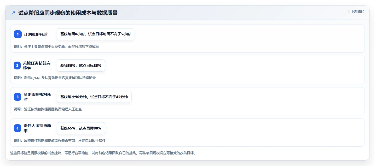Viewport: 375px width, 166px height.
Task: Click the 基线65%，试点目标80% pill
Action: [x=81, y=128]
